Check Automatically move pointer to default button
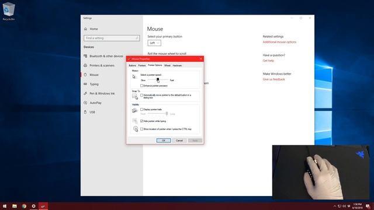Image resolution: width=374 pixels, height=210 pixels. (141, 95)
